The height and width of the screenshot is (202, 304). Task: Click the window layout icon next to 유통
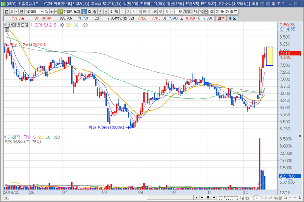pyautogui.click(x=262, y=4)
